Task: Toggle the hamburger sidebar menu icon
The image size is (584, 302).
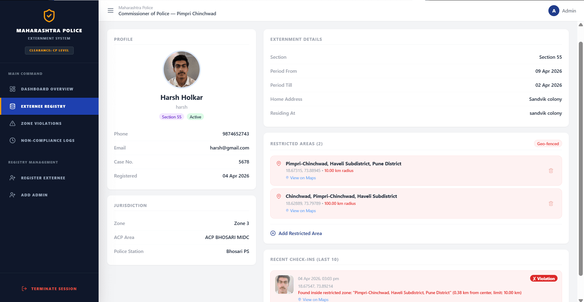Action: [110, 11]
